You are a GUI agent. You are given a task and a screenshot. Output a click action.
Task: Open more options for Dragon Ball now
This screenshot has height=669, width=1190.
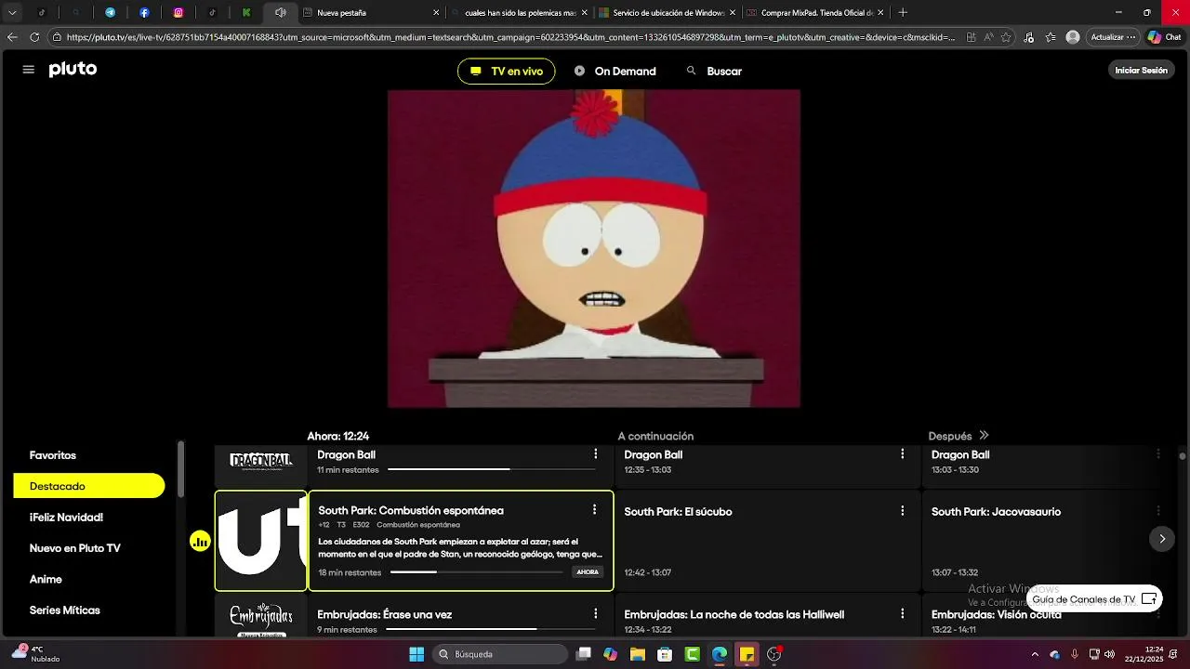[x=596, y=454]
